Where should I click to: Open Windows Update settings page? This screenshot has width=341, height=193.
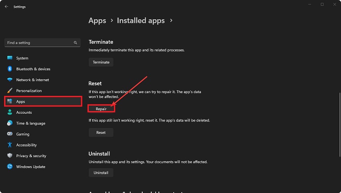click(31, 167)
